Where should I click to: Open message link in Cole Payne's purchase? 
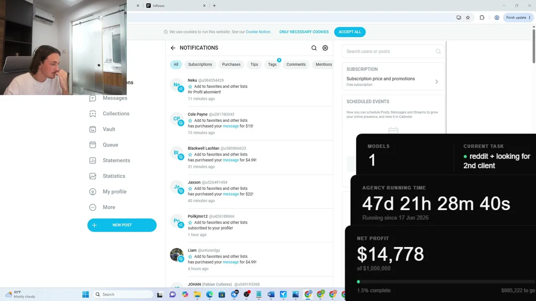click(x=231, y=126)
